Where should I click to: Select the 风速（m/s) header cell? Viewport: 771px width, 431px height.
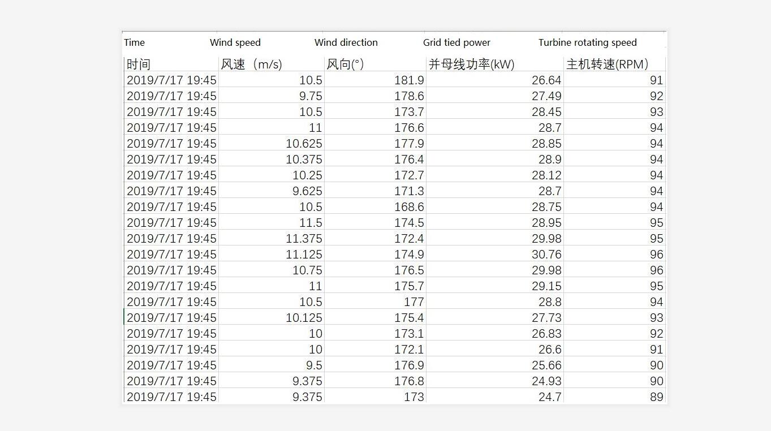(271, 64)
